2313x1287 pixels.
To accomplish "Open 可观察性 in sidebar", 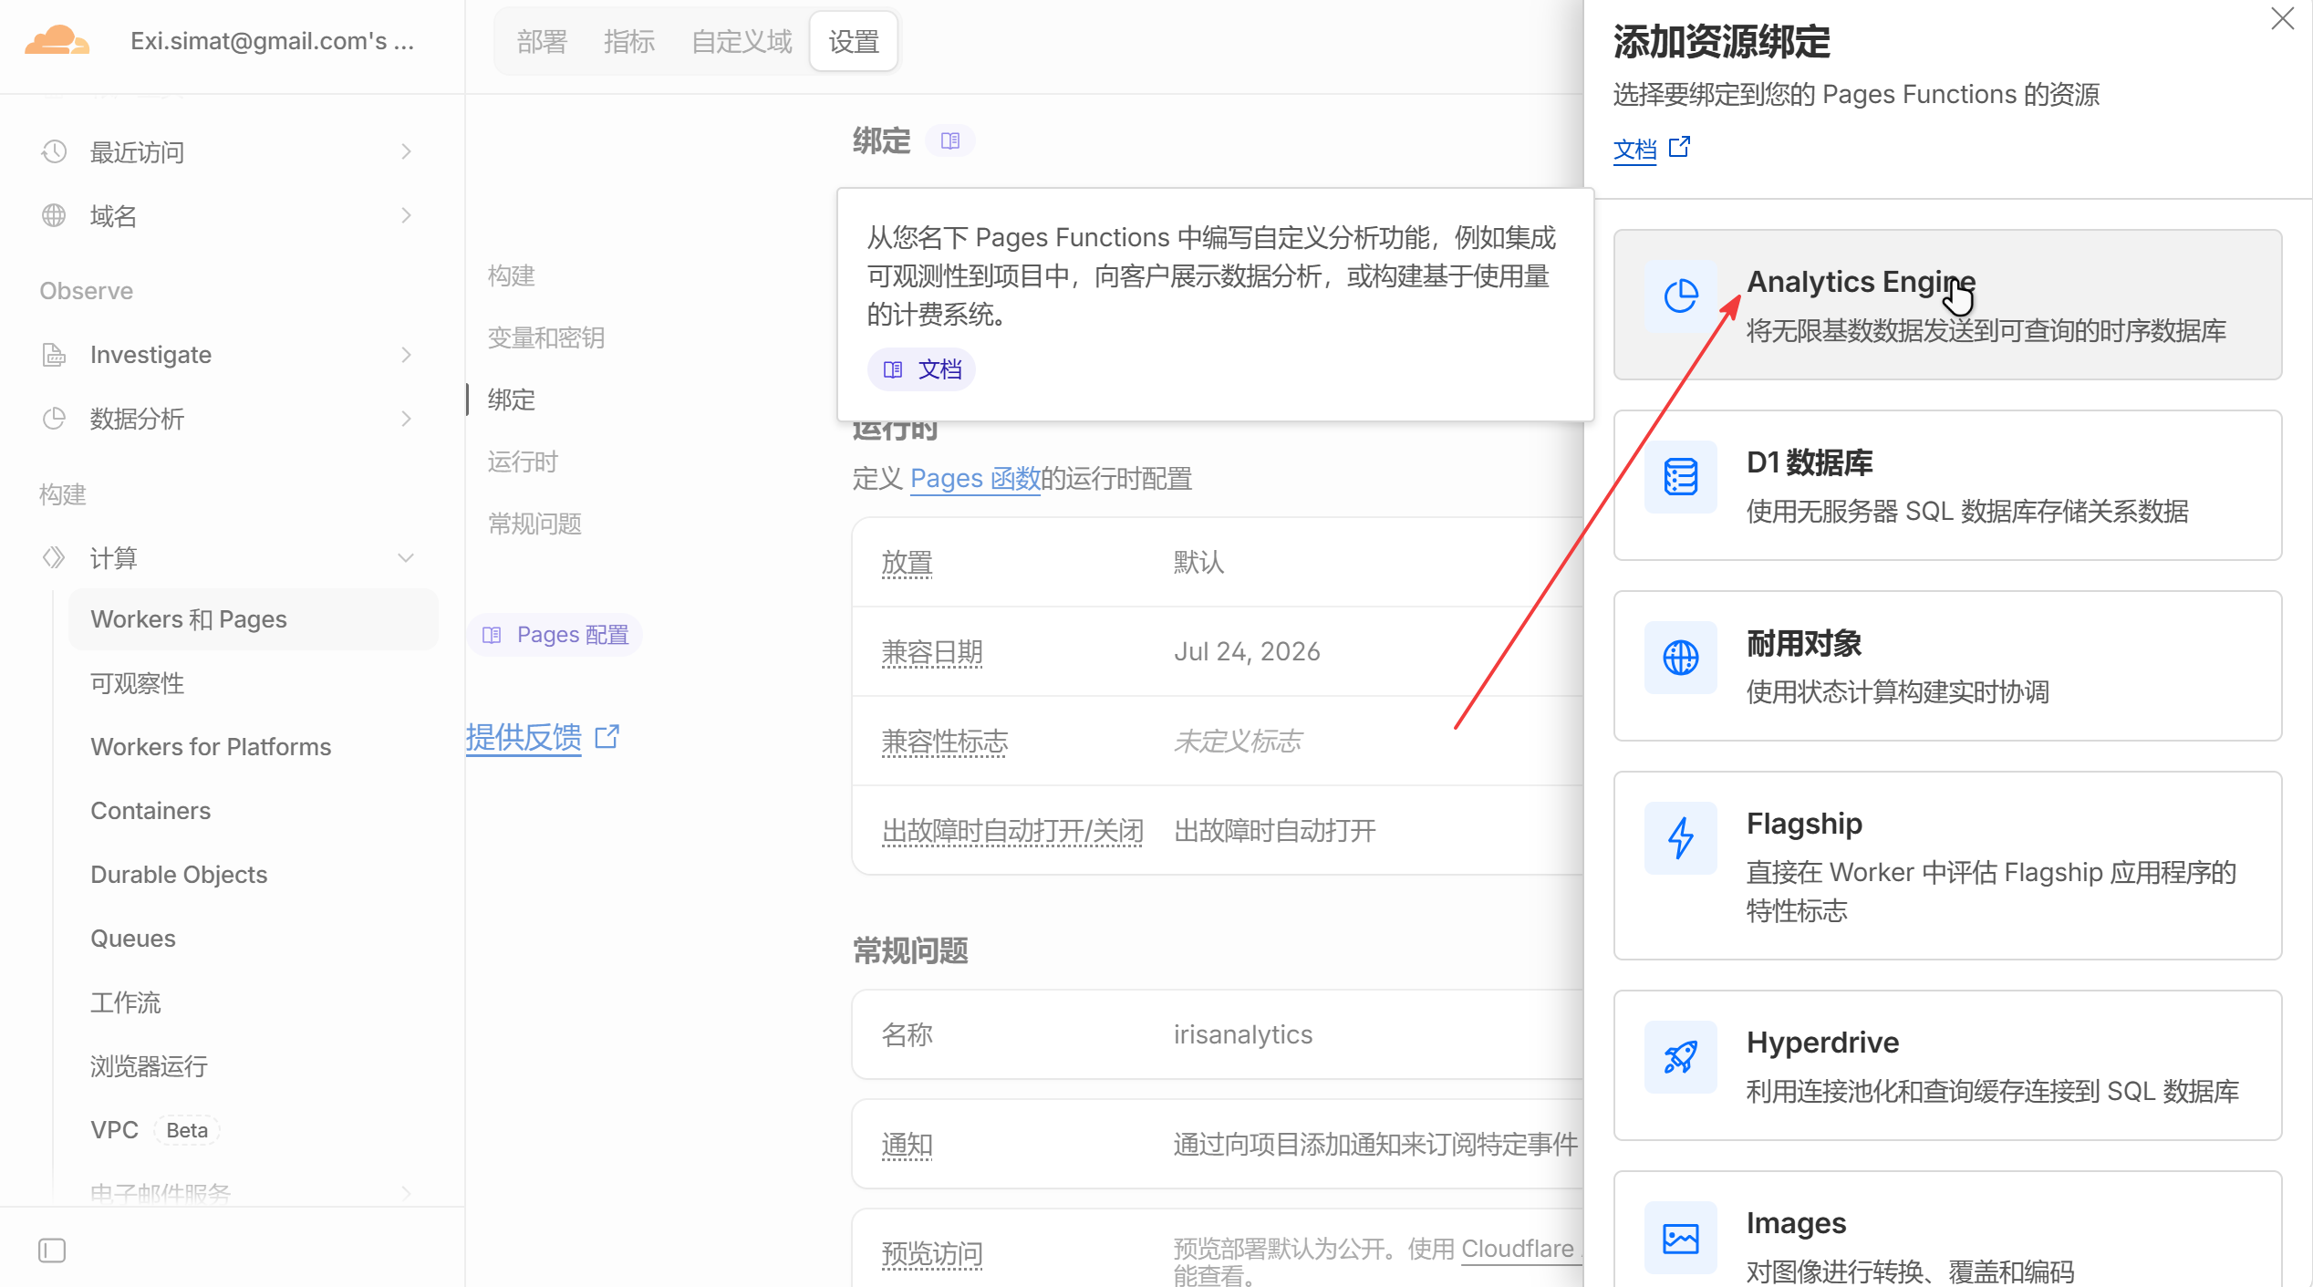I will point(137,683).
